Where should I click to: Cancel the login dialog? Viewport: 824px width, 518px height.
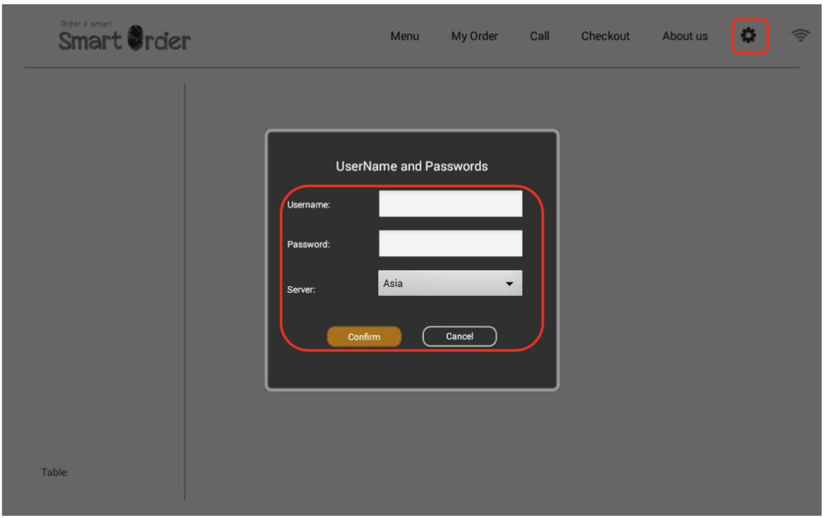(459, 336)
